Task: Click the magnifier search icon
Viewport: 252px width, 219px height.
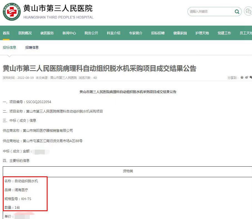Action: (x=237, y=12)
